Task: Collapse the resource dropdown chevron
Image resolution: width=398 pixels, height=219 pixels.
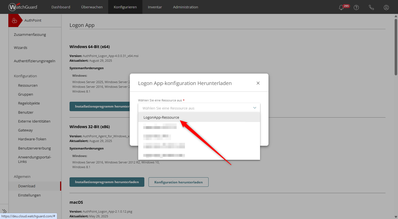Action: click(254, 108)
